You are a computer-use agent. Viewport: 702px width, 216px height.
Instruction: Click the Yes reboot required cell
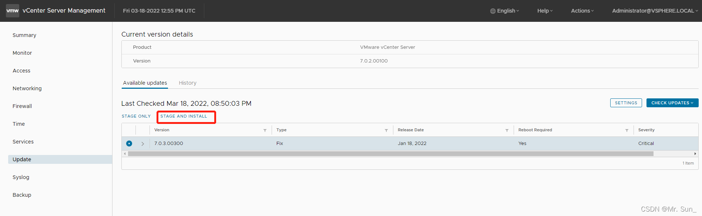click(523, 144)
